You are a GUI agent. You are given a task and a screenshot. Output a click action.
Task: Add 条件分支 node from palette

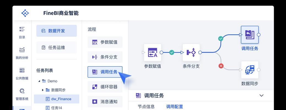coord(105,57)
